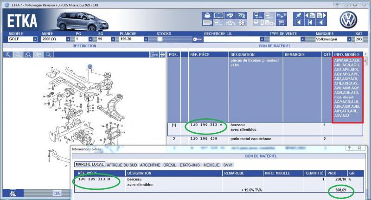Click the PRIX column header in dialog
371x200 pixels.
[336, 173]
